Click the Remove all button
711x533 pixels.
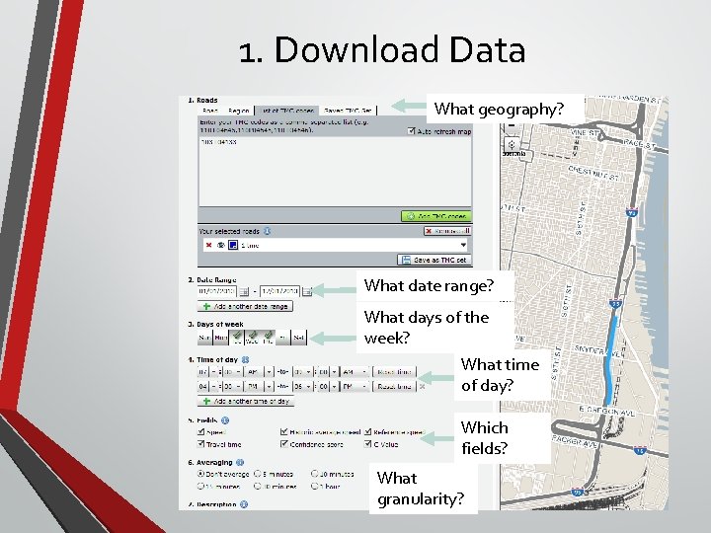pos(447,231)
